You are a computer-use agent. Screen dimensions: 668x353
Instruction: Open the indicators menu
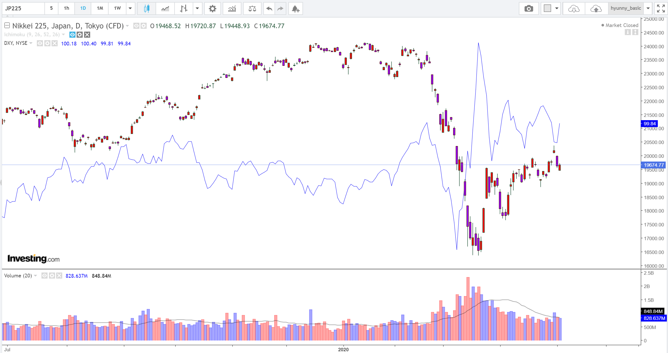(x=232, y=8)
